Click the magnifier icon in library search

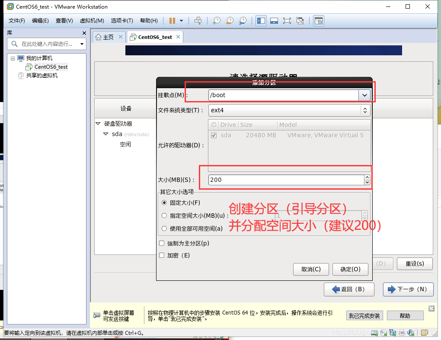click(x=14, y=44)
